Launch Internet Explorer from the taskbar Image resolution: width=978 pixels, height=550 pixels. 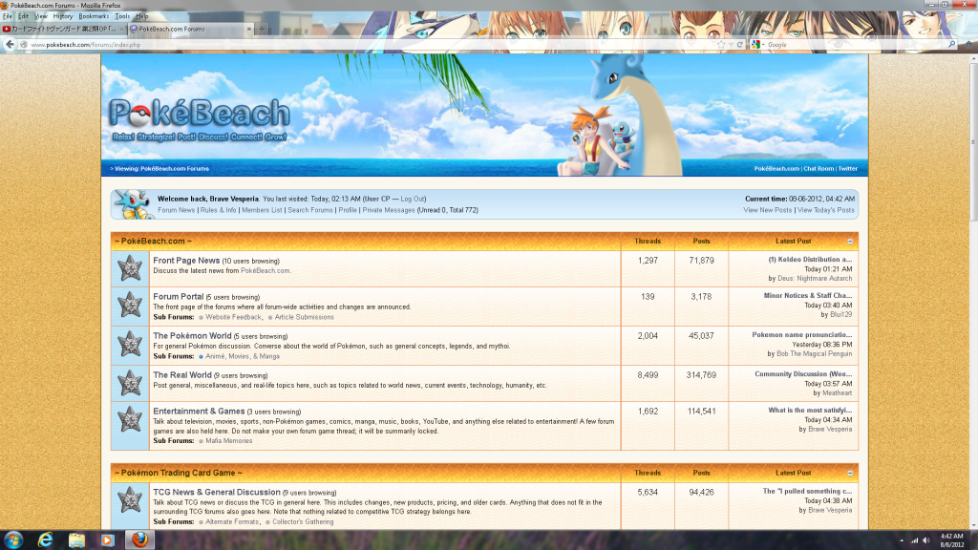[x=45, y=540]
